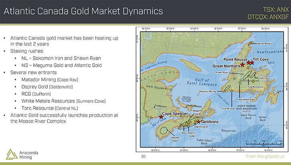Viewport: 291px width, 165px height.
Task: Click the Anaconda Mining triangle logo
Action: click(12, 155)
